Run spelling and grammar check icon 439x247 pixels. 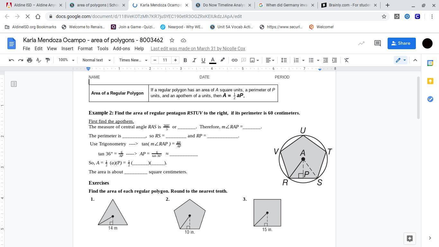(x=39, y=60)
